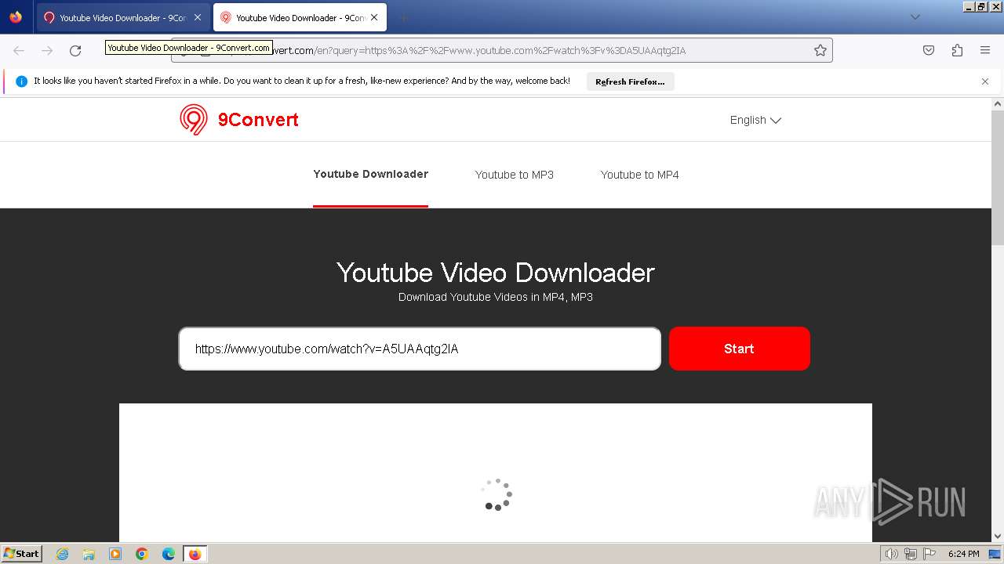
Task: Click the 9Convert brand name link
Action: coord(258,120)
